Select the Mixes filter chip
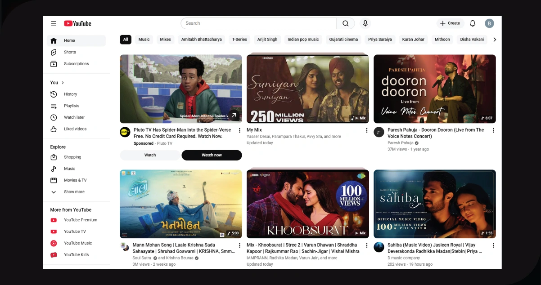This screenshot has width=541, height=285. 165,40
